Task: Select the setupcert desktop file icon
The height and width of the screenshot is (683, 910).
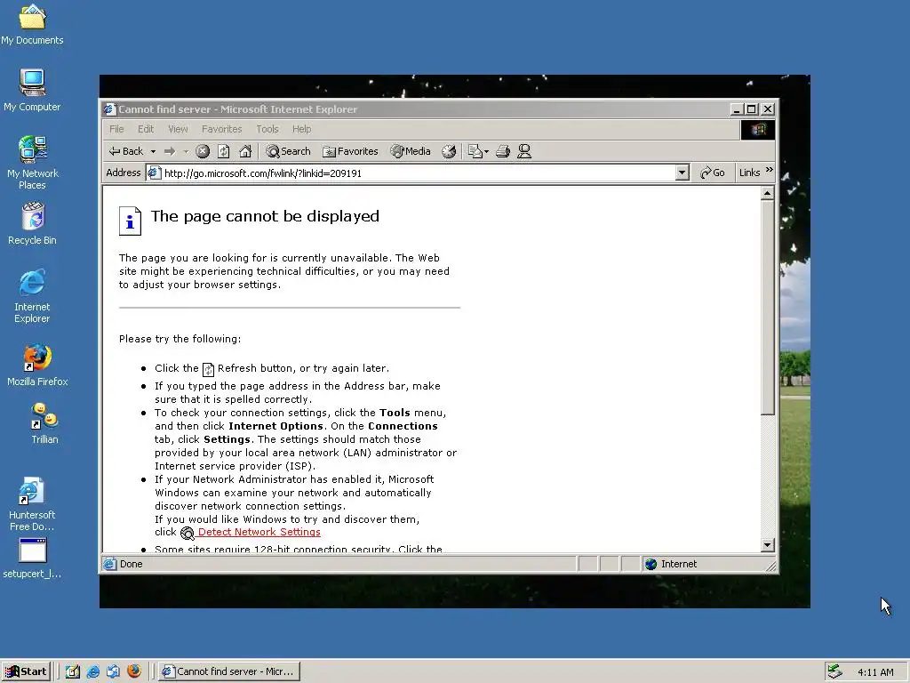Action: point(32,558)
